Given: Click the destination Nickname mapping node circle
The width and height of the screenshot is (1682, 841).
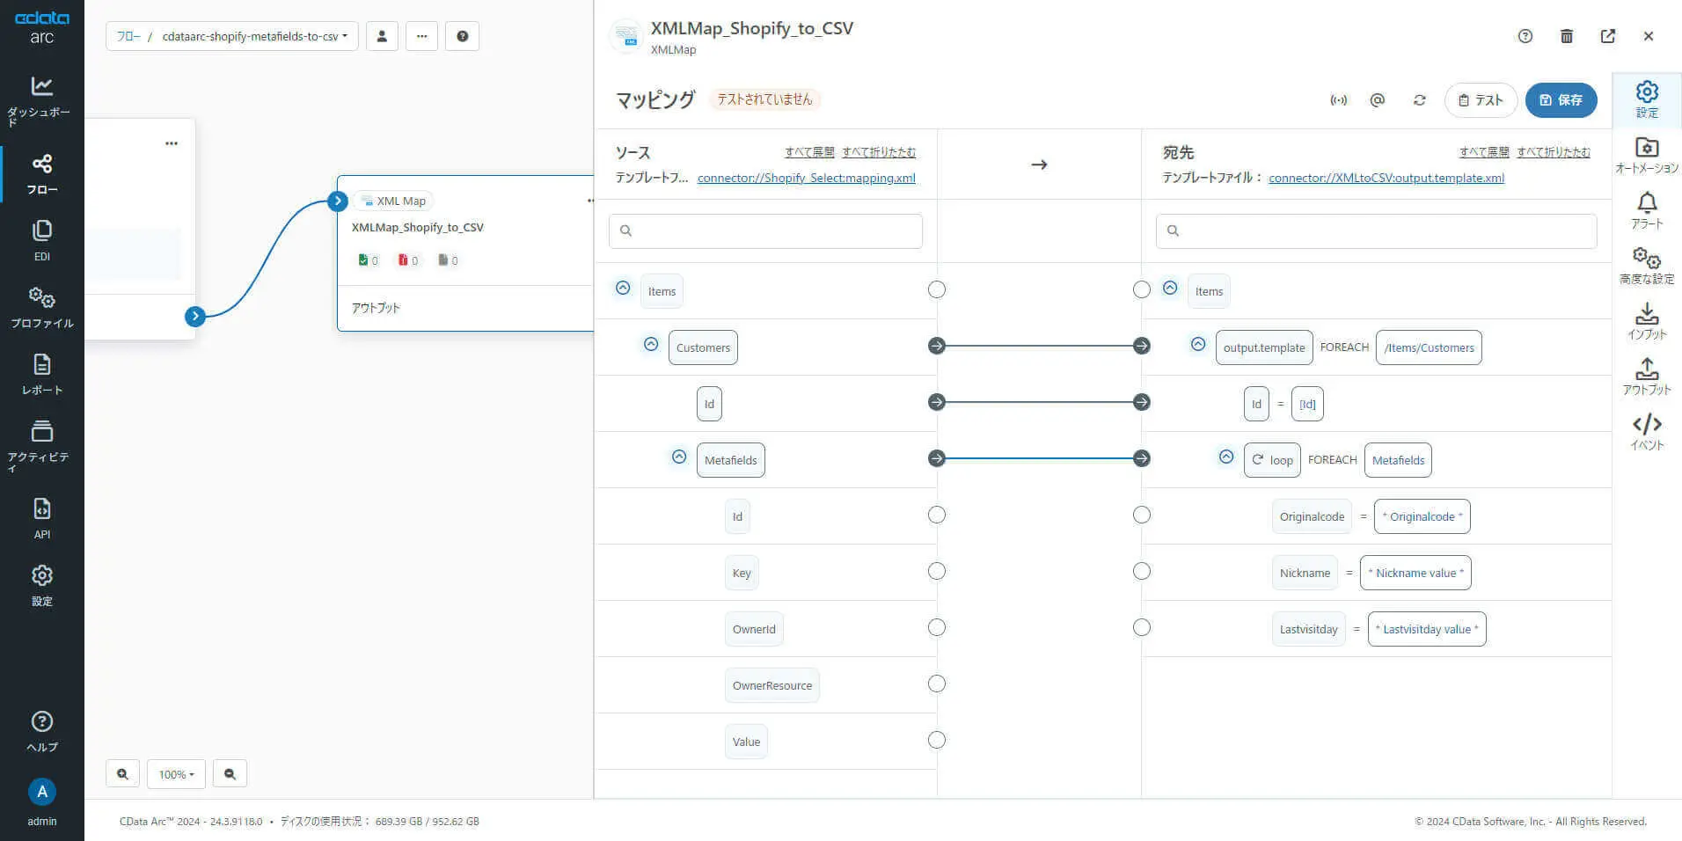Looking at the screenshot, I should [1142, 572].
